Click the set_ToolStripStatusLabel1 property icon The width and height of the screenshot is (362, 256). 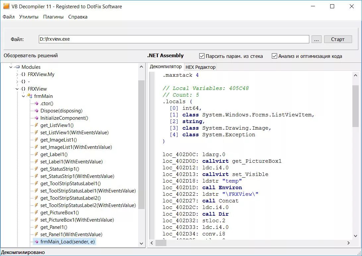36,191
